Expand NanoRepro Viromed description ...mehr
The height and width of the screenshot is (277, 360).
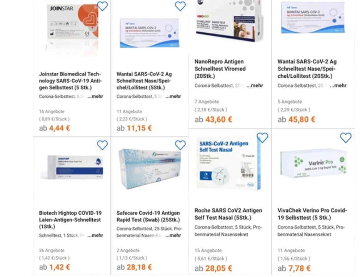tap(255, 85)
